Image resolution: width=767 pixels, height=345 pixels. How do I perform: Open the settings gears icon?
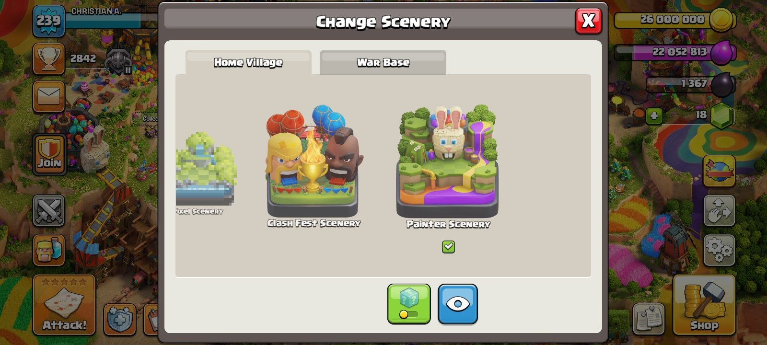[x=719, y=250]
